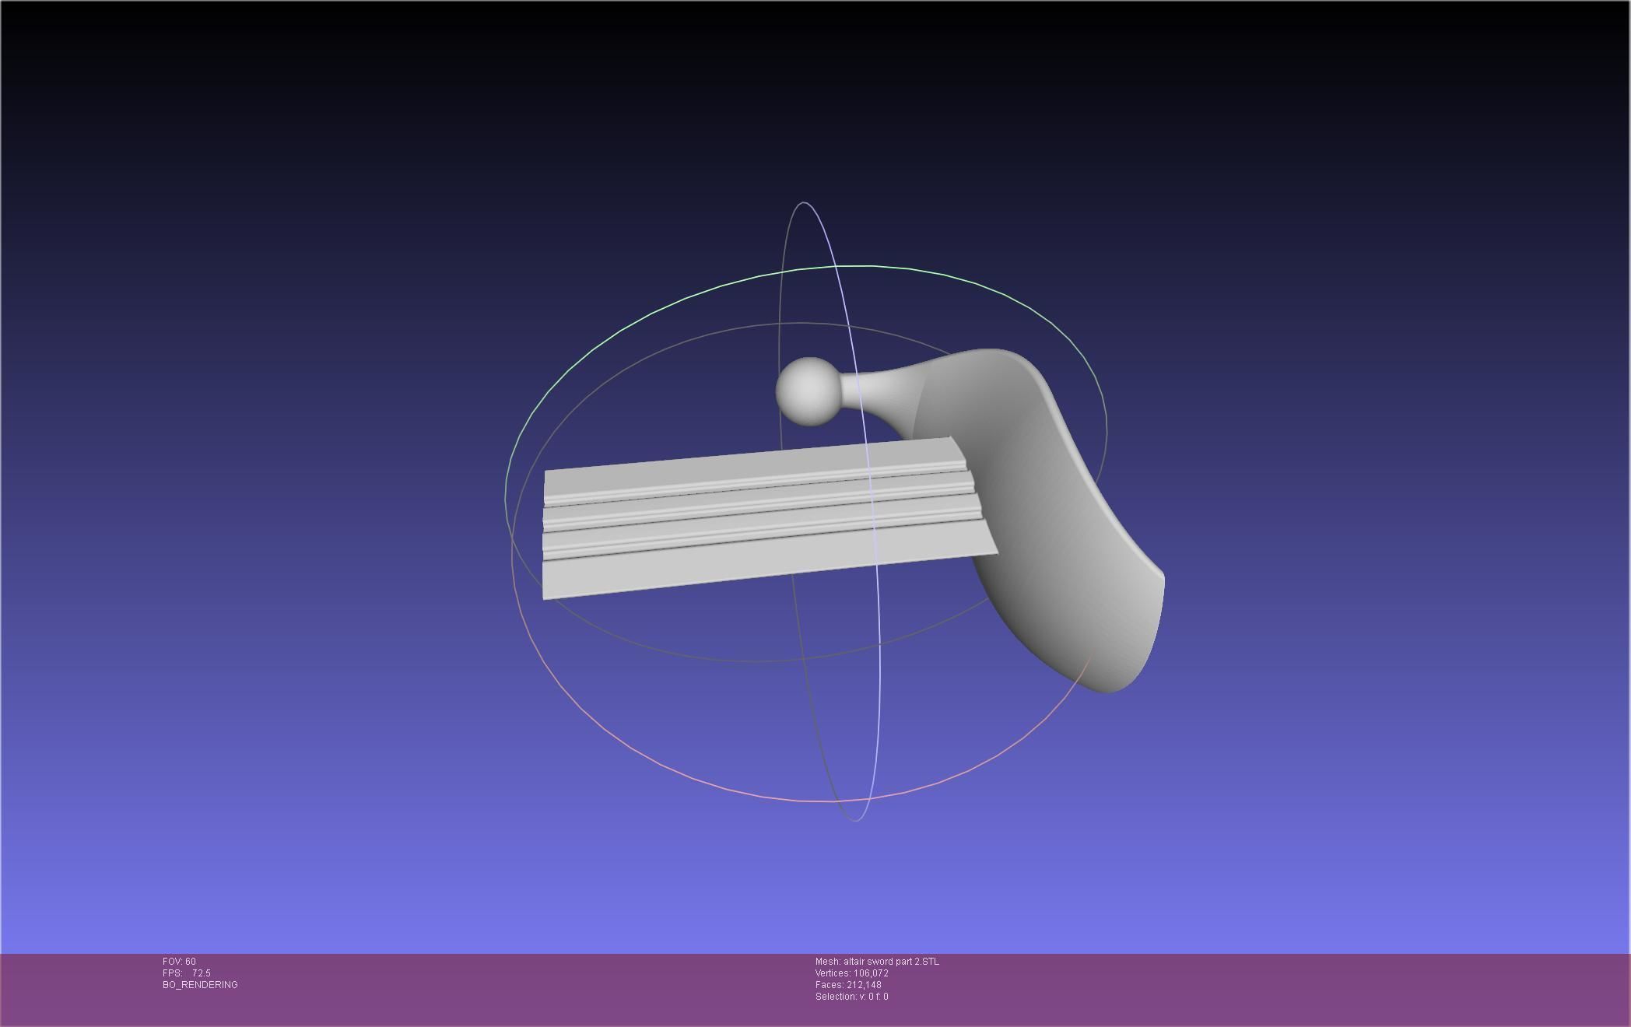
Task: Click the 'Vertices: 106,072' line
Action: pyautogui.click(x=852, y=973)
